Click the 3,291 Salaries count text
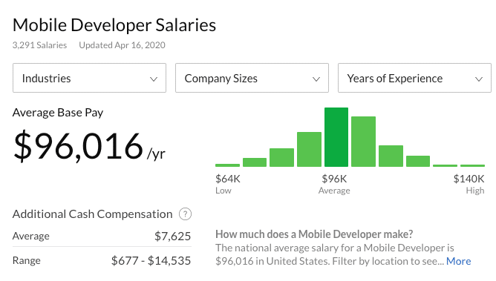Screen dimensions: 496x281 pyautogui.click(x=39, y=45)
